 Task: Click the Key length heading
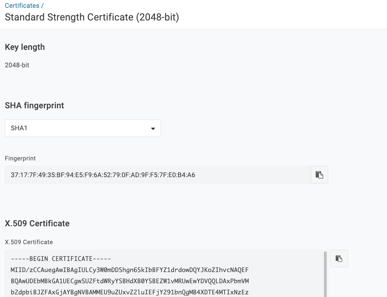point(25,47)
